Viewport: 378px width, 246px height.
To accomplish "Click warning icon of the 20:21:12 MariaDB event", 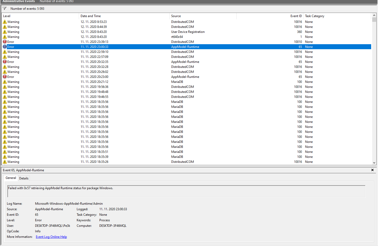I will (x=5, y=82).
